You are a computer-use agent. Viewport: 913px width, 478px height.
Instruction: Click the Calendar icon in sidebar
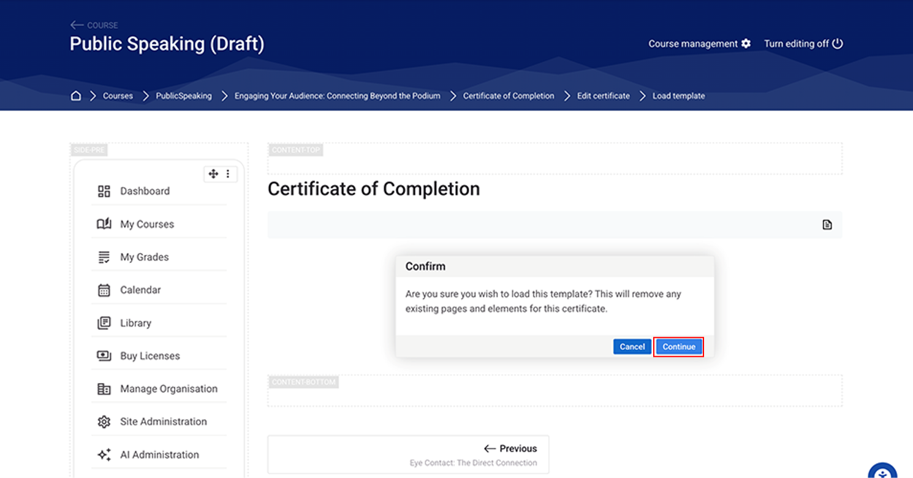click(x=104, y=290)
